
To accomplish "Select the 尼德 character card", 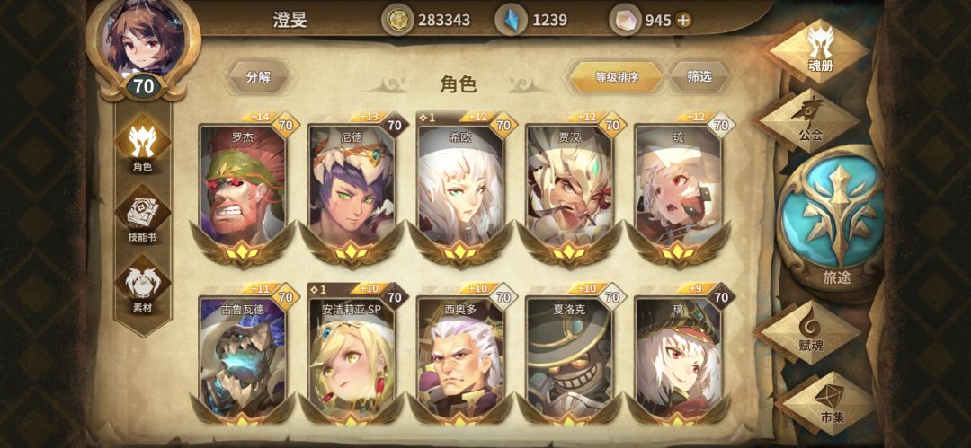I will coord(352,189).
